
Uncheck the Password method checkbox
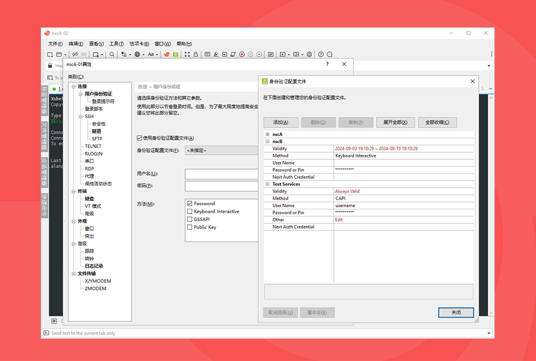pos(190,204)
